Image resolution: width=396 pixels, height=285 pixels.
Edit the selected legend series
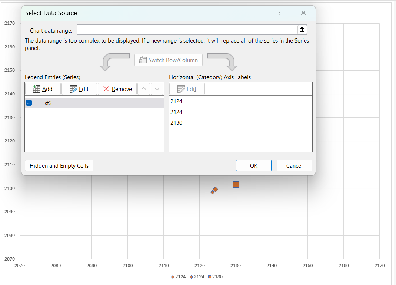[79, 89]
